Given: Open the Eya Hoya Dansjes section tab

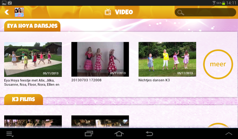Looking at the screenshot, I should tap(32, 26).
